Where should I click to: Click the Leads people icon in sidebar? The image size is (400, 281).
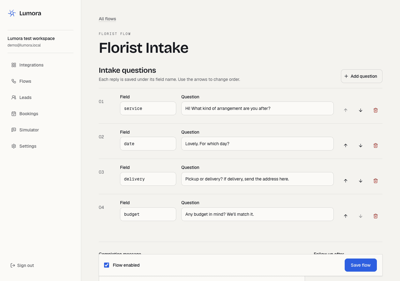[14, 97]
